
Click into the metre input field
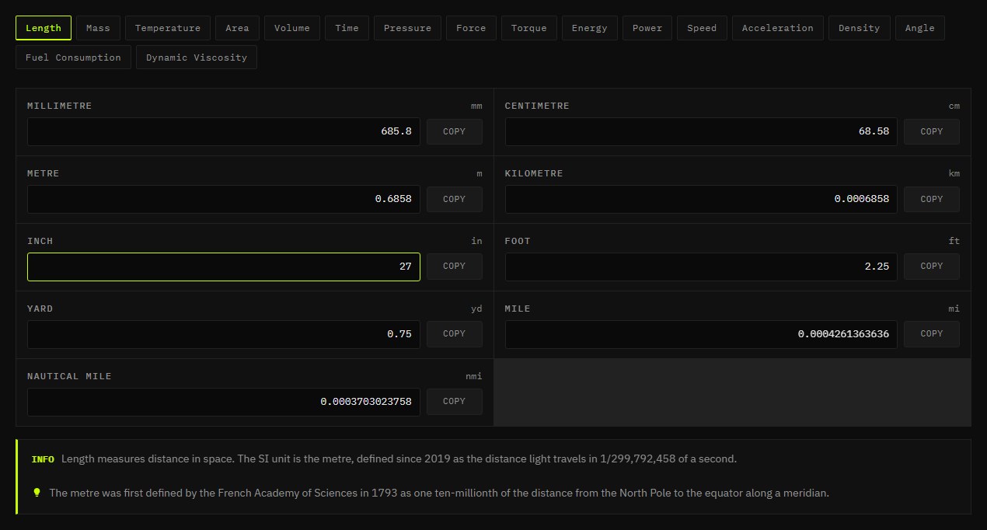click(224, 199)
